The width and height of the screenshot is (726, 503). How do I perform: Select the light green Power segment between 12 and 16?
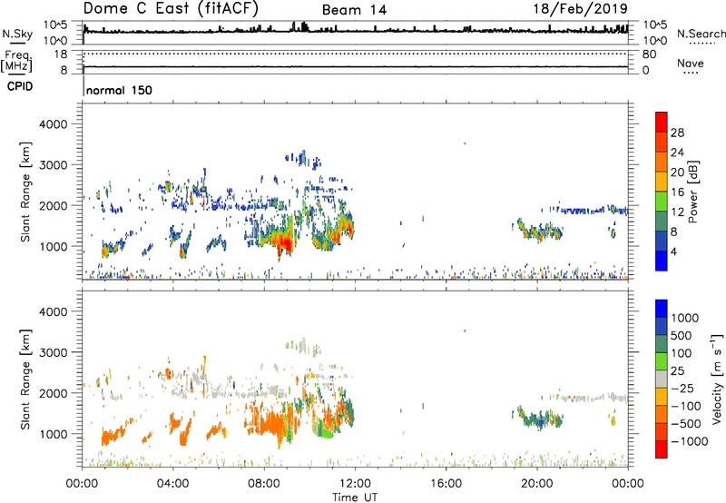click(662, 202)
